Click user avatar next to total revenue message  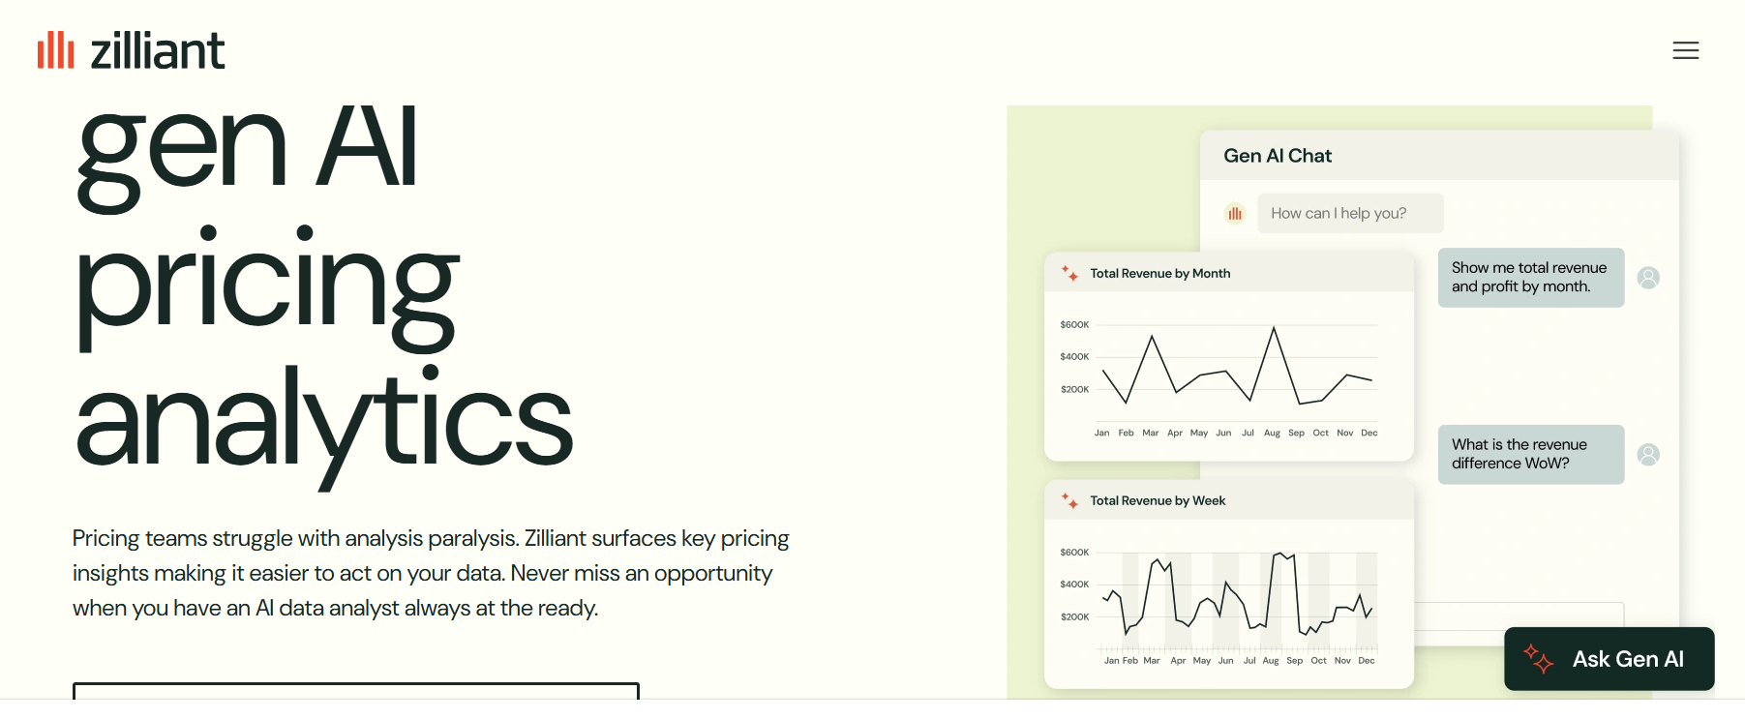[1648, 278]
